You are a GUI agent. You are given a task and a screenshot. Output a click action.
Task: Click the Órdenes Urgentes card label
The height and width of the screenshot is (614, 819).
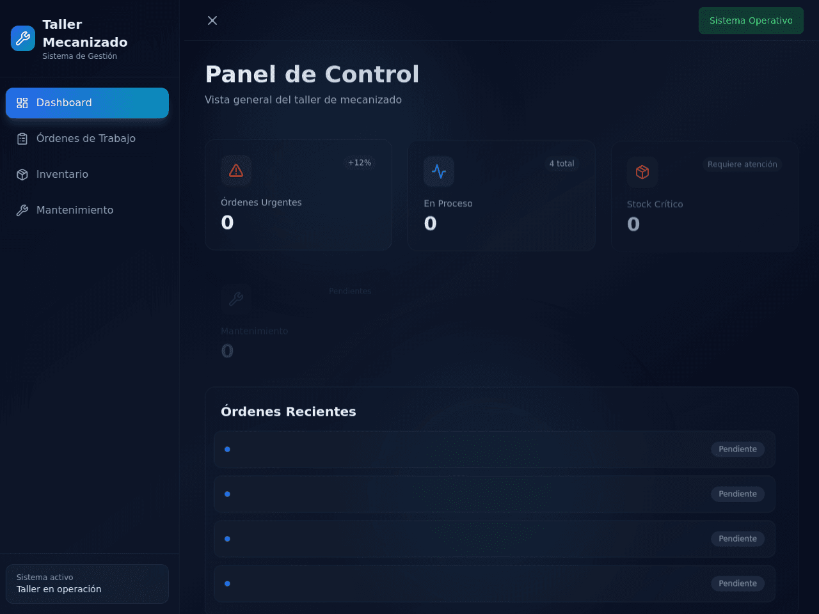click(x=261, y=203)
